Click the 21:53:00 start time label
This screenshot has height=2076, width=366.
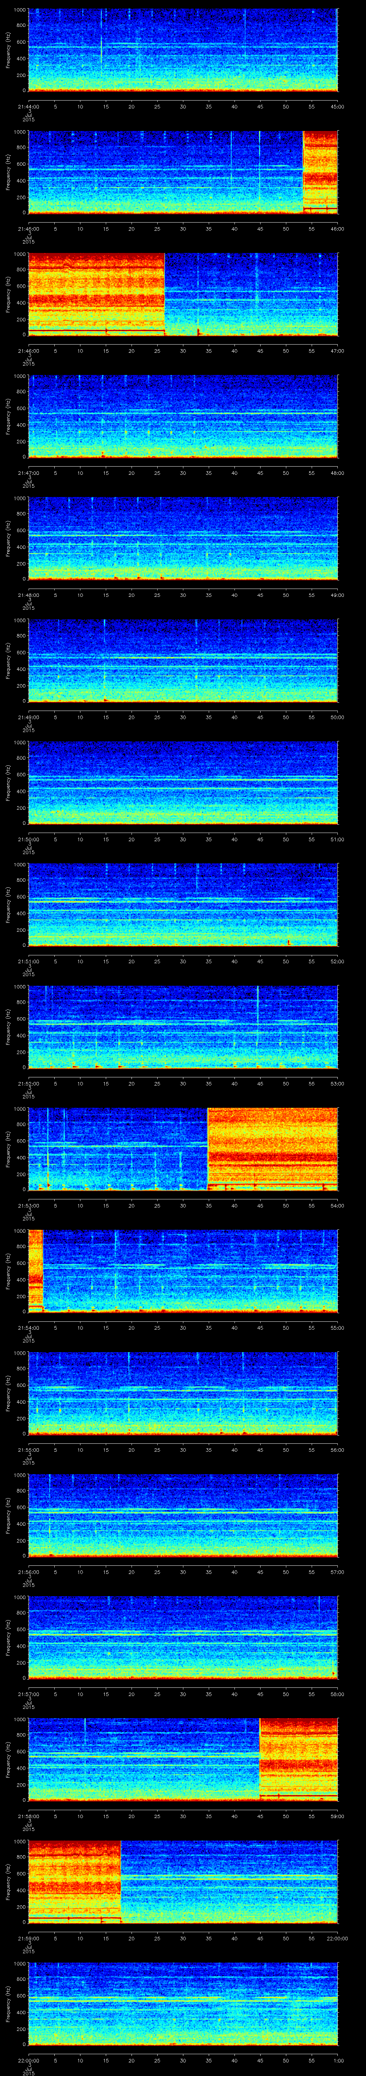pos(28,1205)
